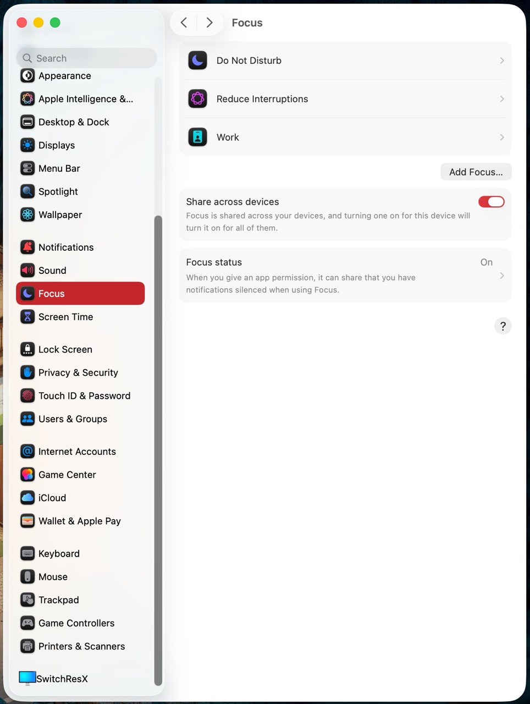Screen dimensions: 530x704
Task: Open Screen Time settings pane
Action: click(80, 317)
